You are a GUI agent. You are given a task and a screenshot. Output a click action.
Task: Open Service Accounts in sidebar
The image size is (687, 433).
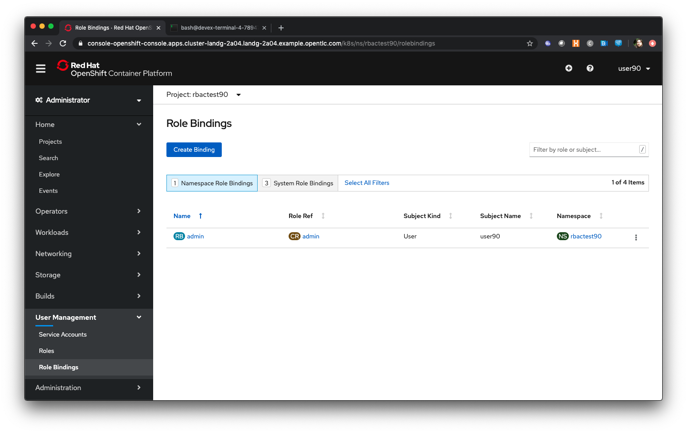63,334
